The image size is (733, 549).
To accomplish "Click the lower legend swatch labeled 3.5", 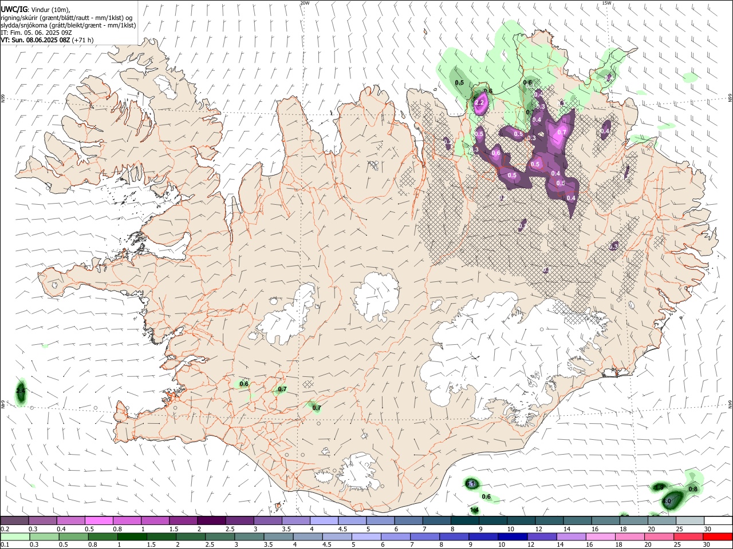I will (278, 537).
